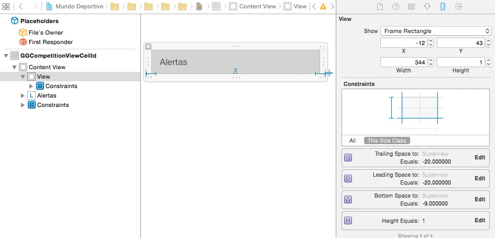This screenshot has width=495, height=238.
Task: Click the Height Equals constraint icon
Action: point(348,220)
